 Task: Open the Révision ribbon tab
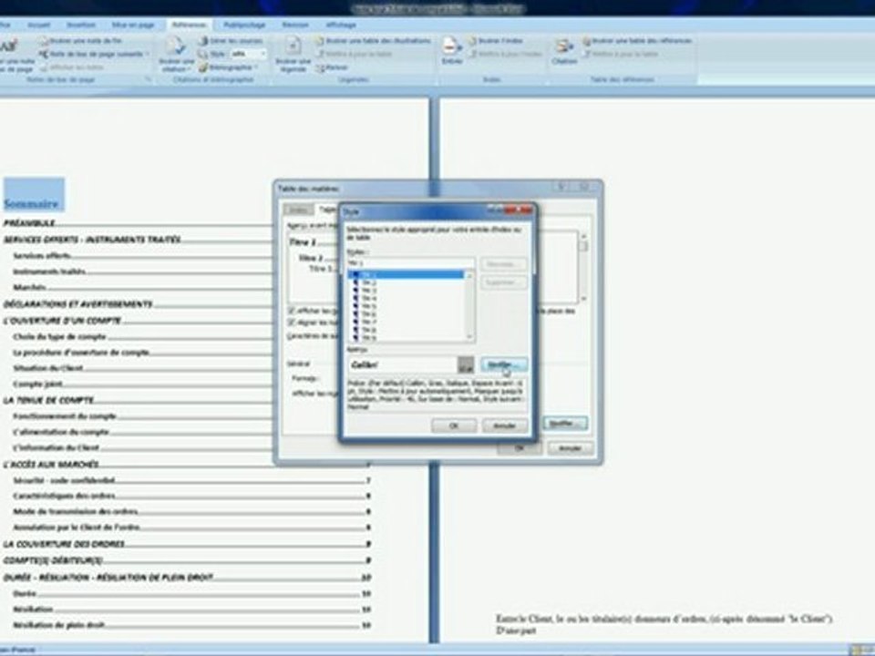[x=295, y=26]
